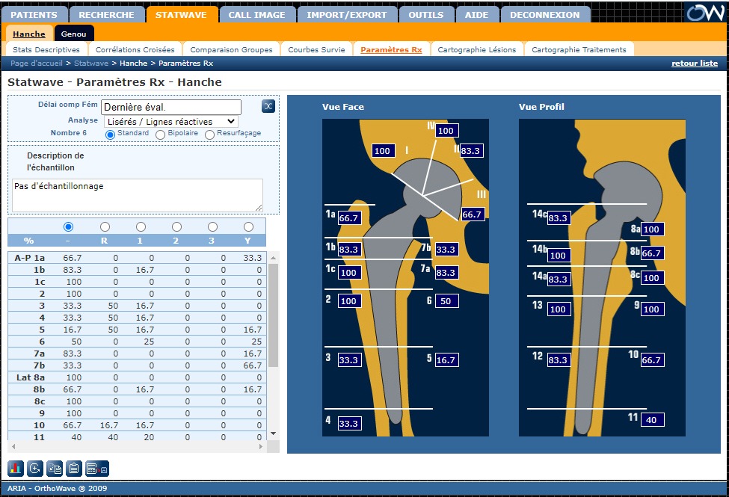This screenshot has width=729, height=497.
Task: Open the Analyse dropdown
Action: [171, 122]
